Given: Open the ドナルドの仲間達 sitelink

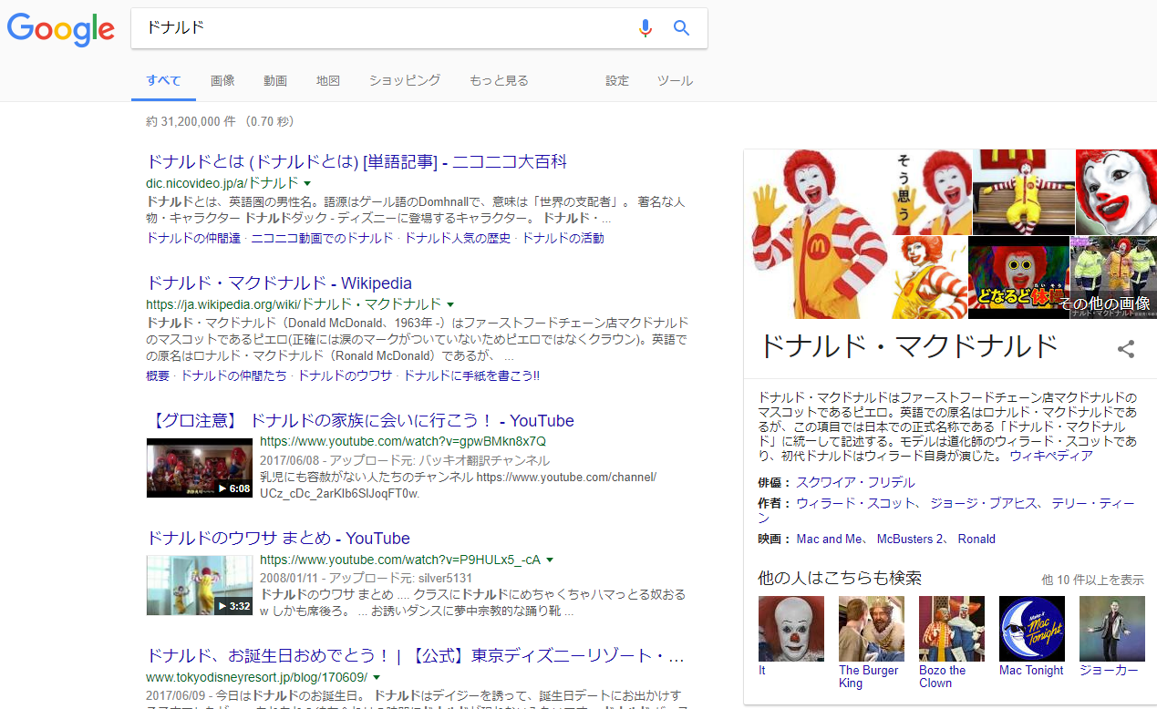Looking at the screenshot, I should click(x=193, y=238).
